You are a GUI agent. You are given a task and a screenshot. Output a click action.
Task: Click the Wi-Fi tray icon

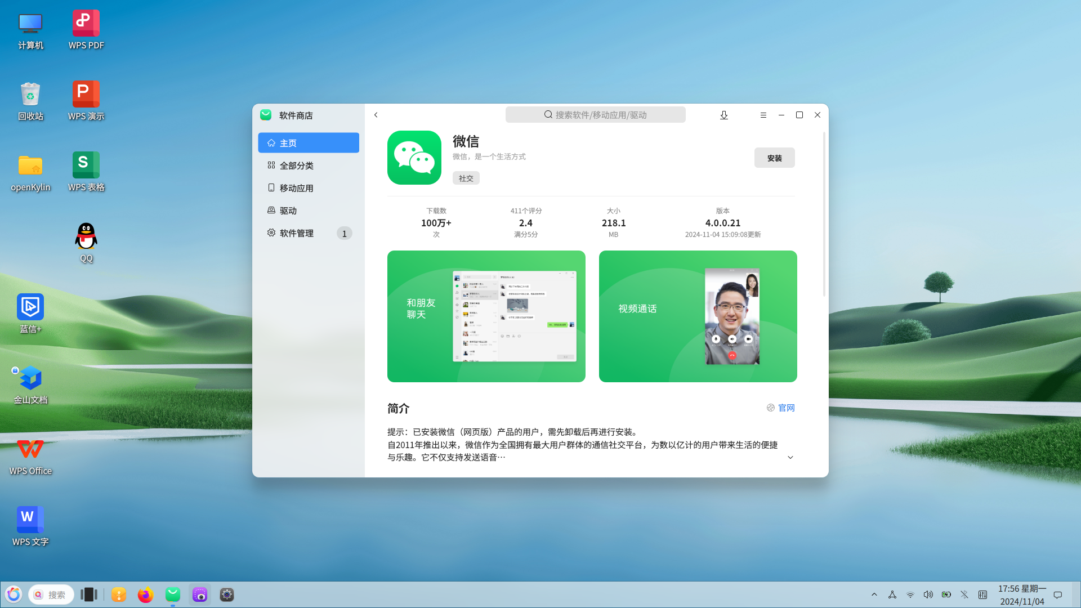tap(910, 594)
